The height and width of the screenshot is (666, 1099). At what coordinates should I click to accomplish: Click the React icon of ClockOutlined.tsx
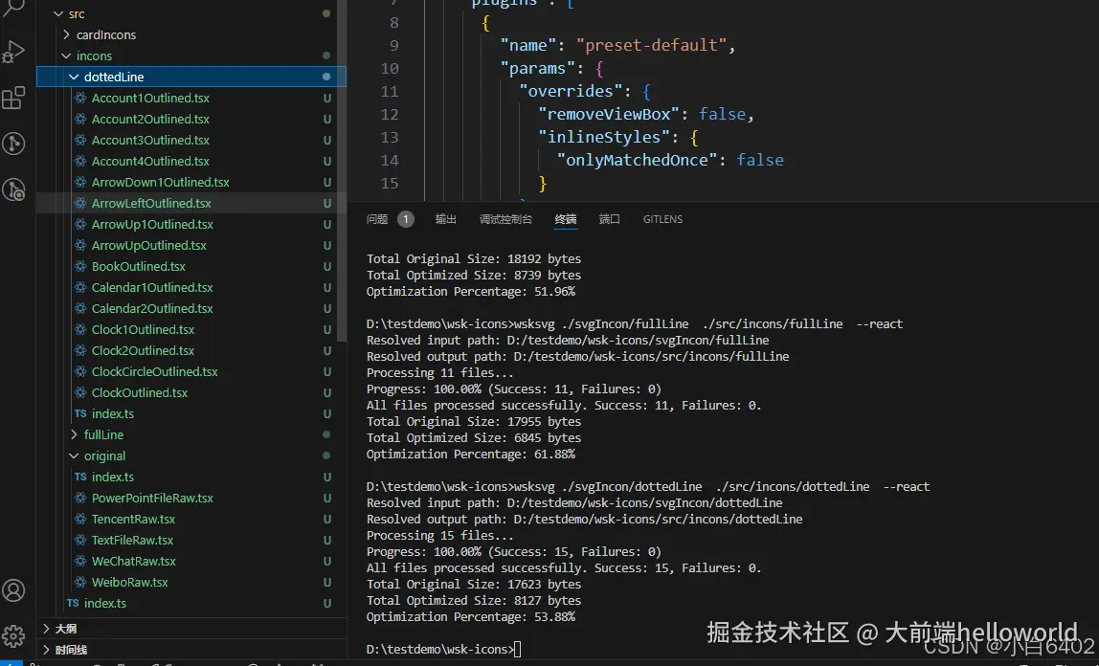point(80,393)
